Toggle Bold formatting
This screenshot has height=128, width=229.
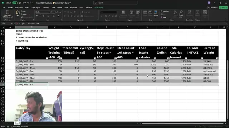click(x=37, y=16)
